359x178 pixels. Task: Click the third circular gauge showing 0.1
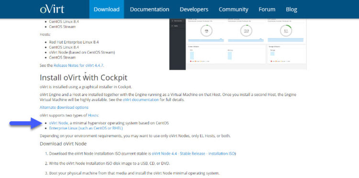coord(286,31)
